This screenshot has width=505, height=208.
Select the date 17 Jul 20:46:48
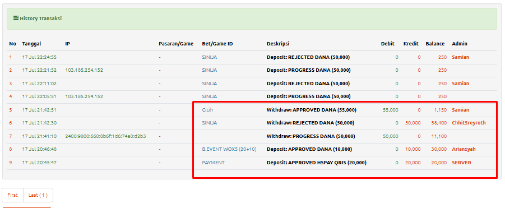[x=39, y=149]
